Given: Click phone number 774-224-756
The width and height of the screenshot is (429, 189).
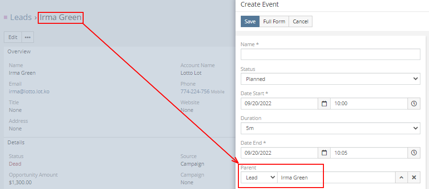Looking at the screenshot, I should tap(195, 91).
